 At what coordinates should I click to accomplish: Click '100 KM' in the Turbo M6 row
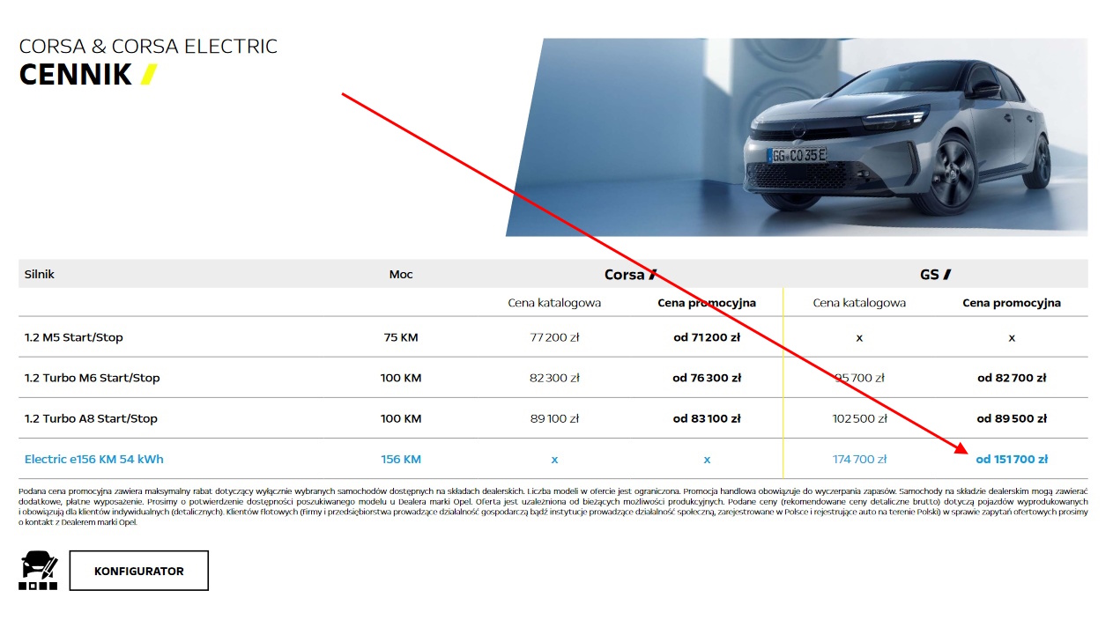[401, 378]
